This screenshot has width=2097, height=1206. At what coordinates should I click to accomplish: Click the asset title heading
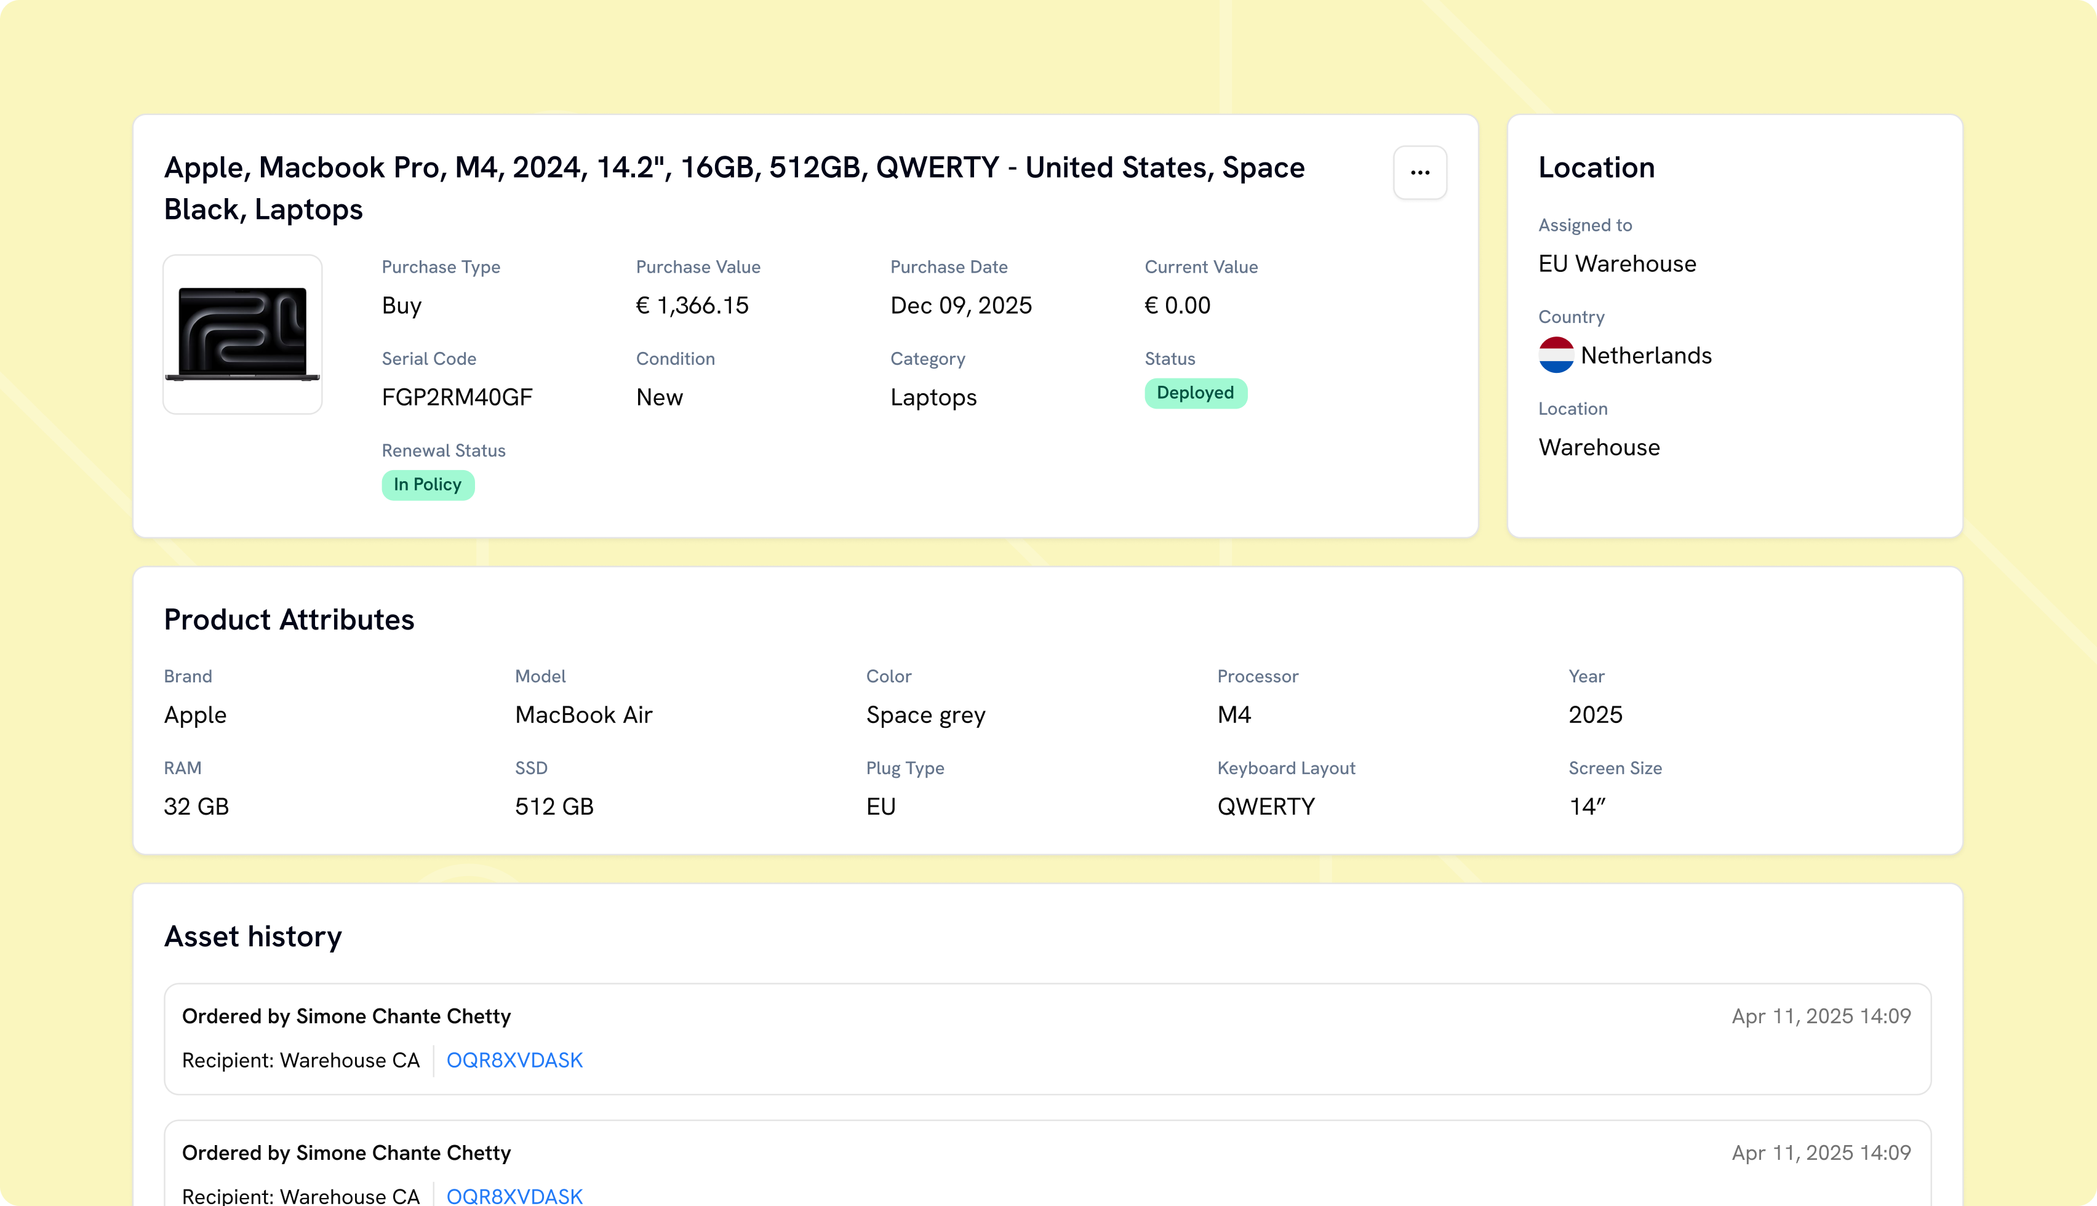click(734, 188)
